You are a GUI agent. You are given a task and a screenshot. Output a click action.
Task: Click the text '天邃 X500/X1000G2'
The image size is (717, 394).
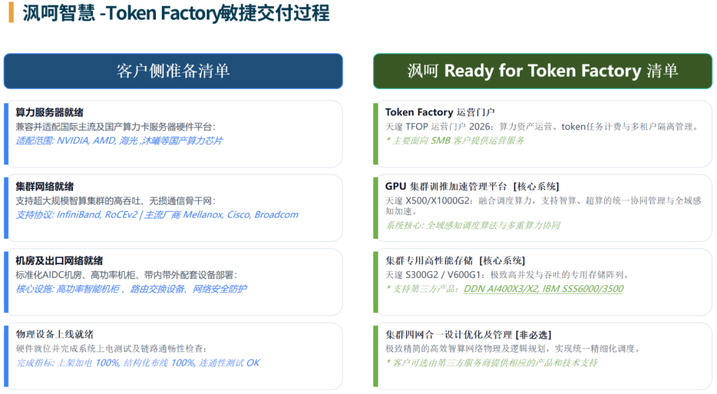(x=428, y=201)
